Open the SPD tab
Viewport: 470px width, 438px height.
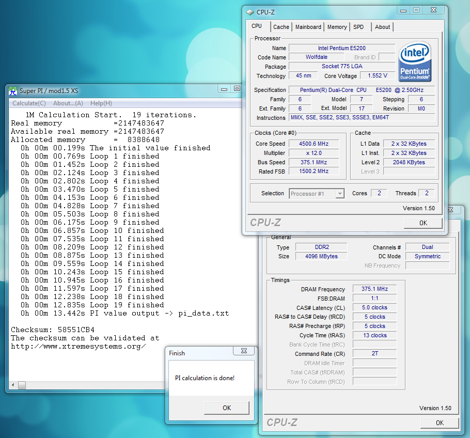(x=359, y=27)
